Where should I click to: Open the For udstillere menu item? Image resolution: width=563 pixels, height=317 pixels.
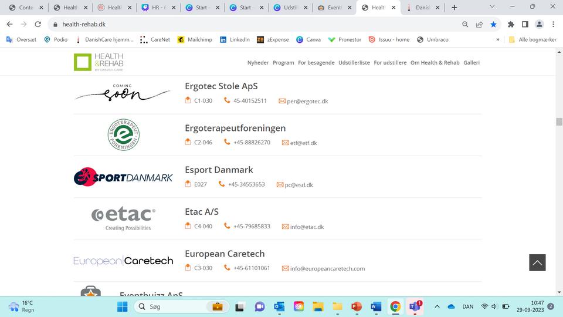[x=390, y=63]
